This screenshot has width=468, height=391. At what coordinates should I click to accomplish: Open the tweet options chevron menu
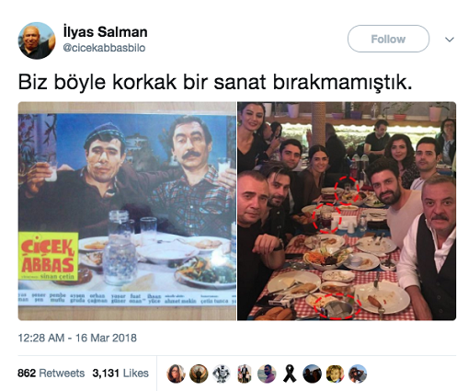tap(450, 40)
